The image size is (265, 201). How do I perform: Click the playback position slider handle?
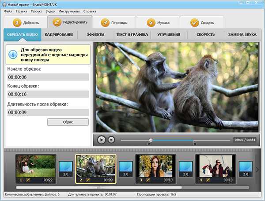pyautogui.click(x=151, y=140)
